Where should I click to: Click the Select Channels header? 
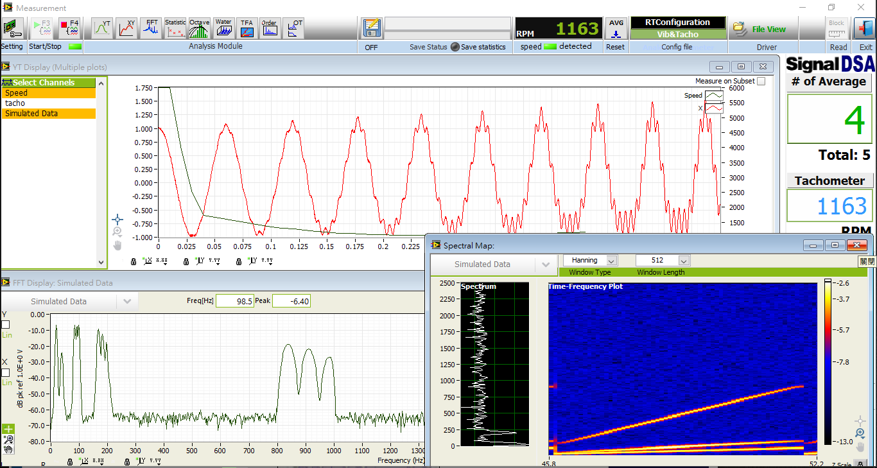[x=49, y=82]
